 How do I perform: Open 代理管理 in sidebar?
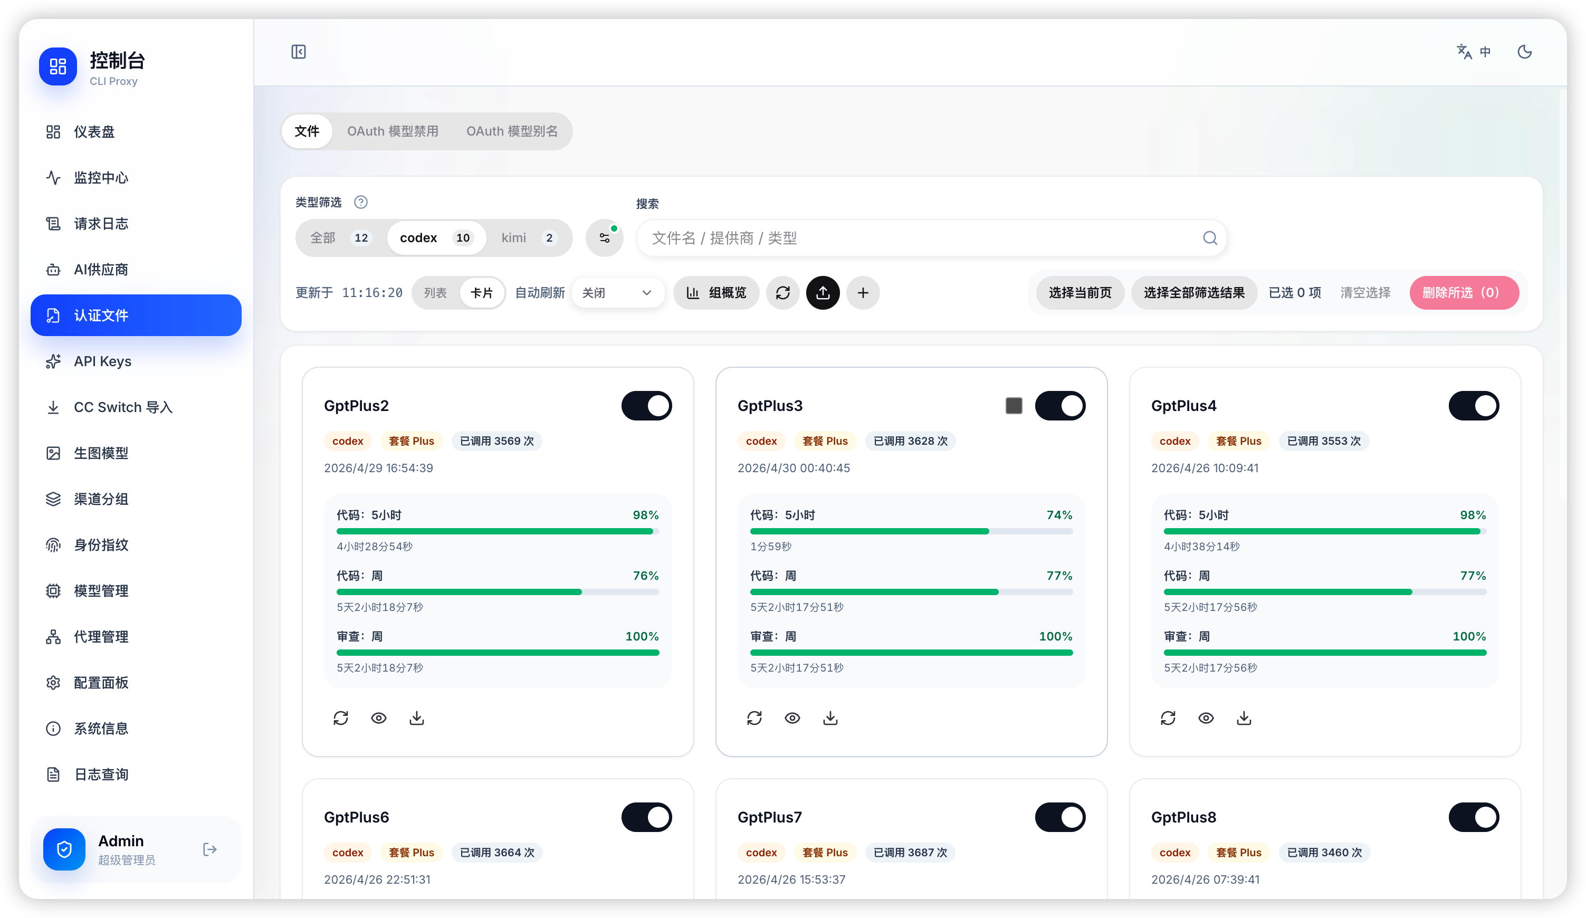[x=136, y=637]
